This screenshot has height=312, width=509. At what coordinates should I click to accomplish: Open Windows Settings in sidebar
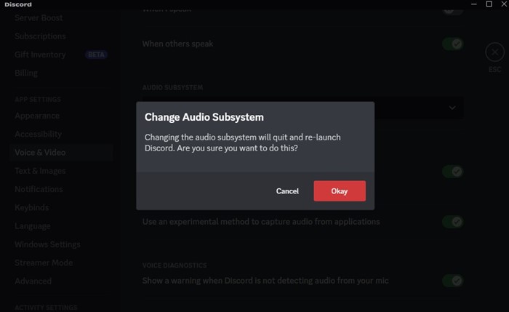47,244
